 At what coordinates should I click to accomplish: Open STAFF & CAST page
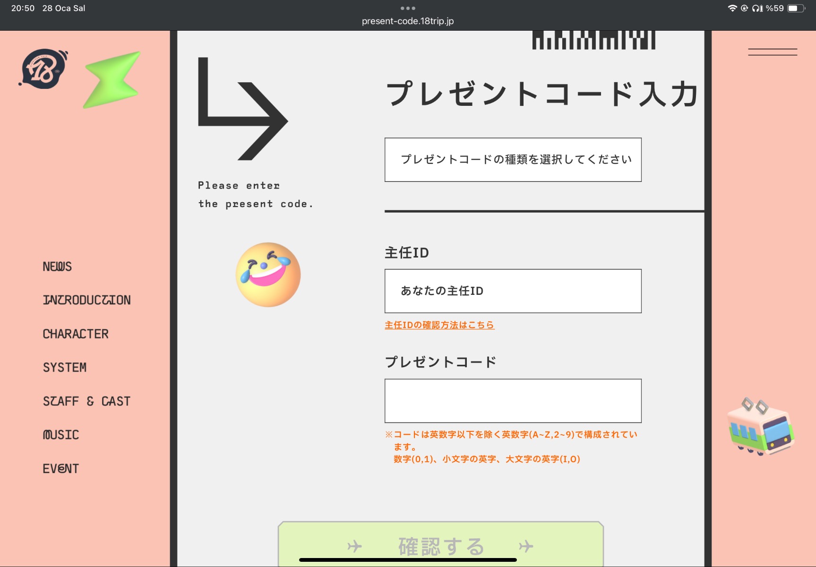(x=86, y=401)
